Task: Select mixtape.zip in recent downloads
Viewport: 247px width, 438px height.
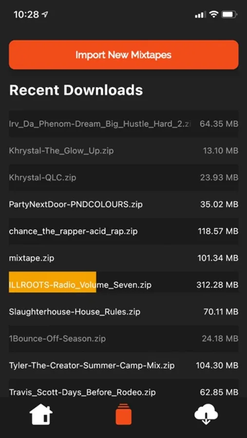Action: pyautogui.click(x=124, y=258)
